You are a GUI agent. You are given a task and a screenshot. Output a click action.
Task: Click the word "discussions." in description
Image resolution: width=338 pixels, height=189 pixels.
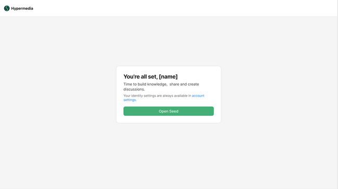click(134, 89)
